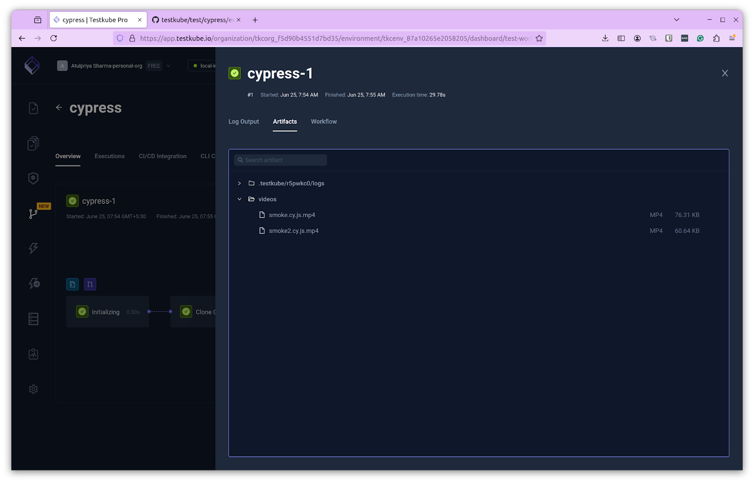This screenshot has width=754, height=483.
Task: Click the Initializing workflow step
Action: [x=107, y=312]
